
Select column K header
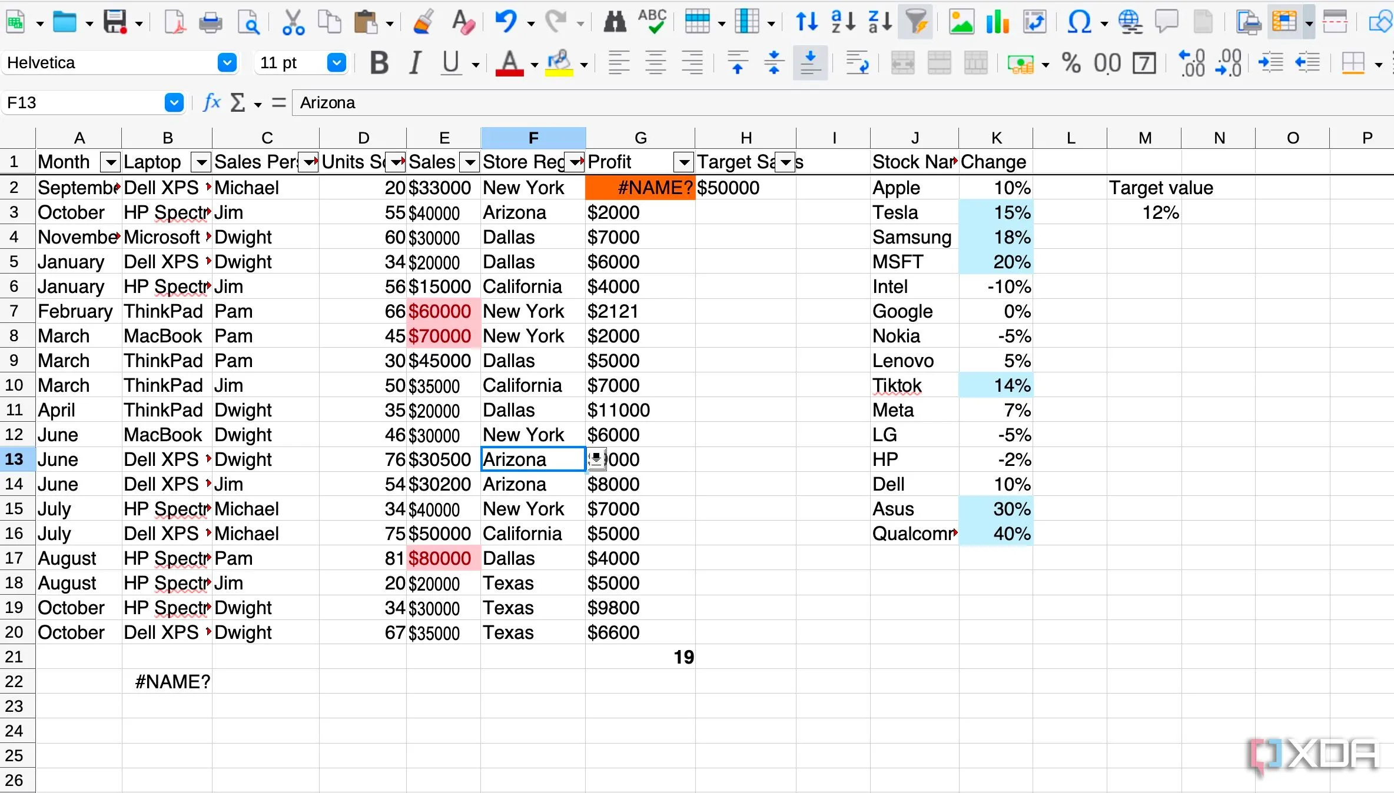coord(996,138)
